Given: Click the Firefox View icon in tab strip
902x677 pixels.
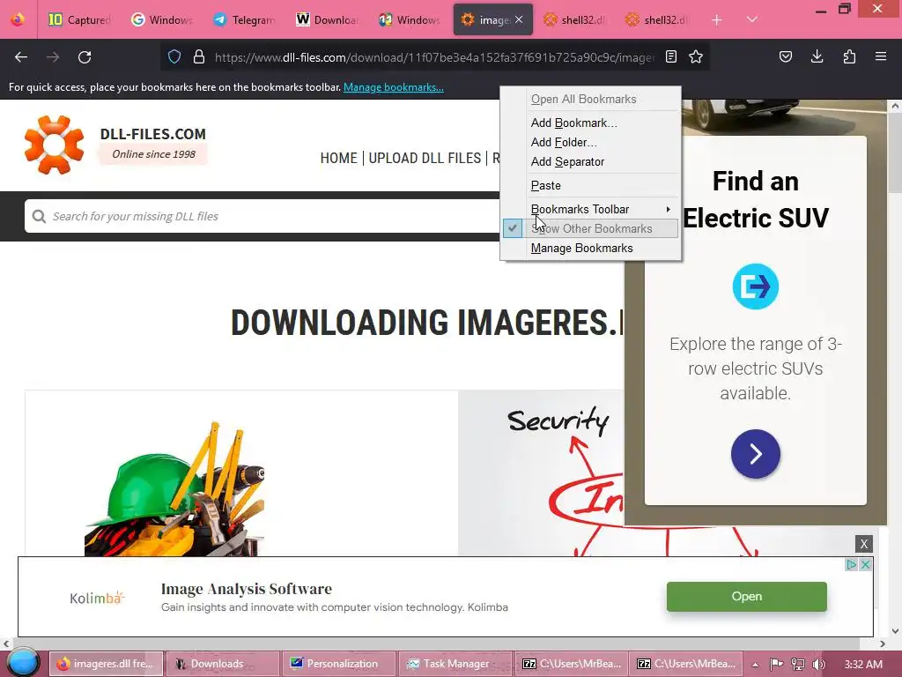Looking at the screenshot, I should pos(18,19).
